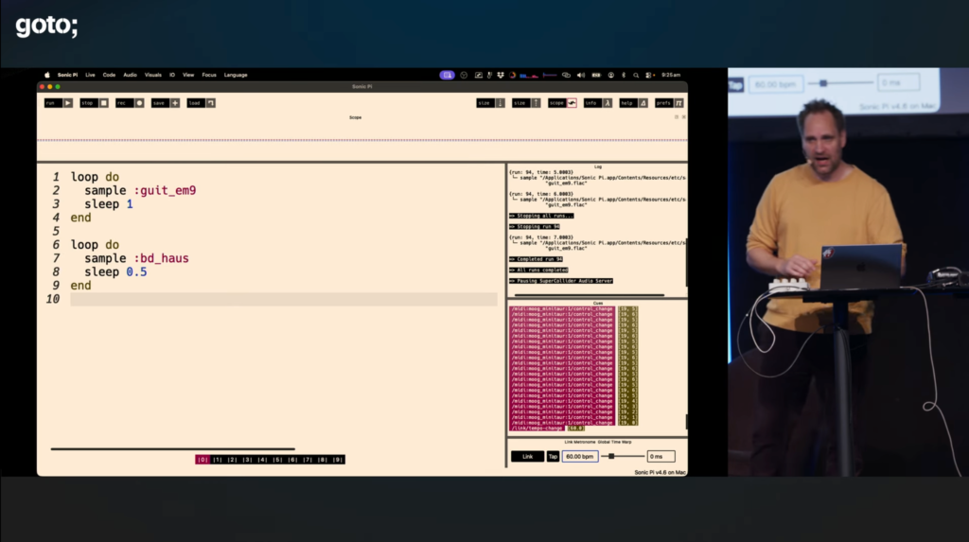
Task: Load a file with the load icon
Action: [x=211, y=103]
